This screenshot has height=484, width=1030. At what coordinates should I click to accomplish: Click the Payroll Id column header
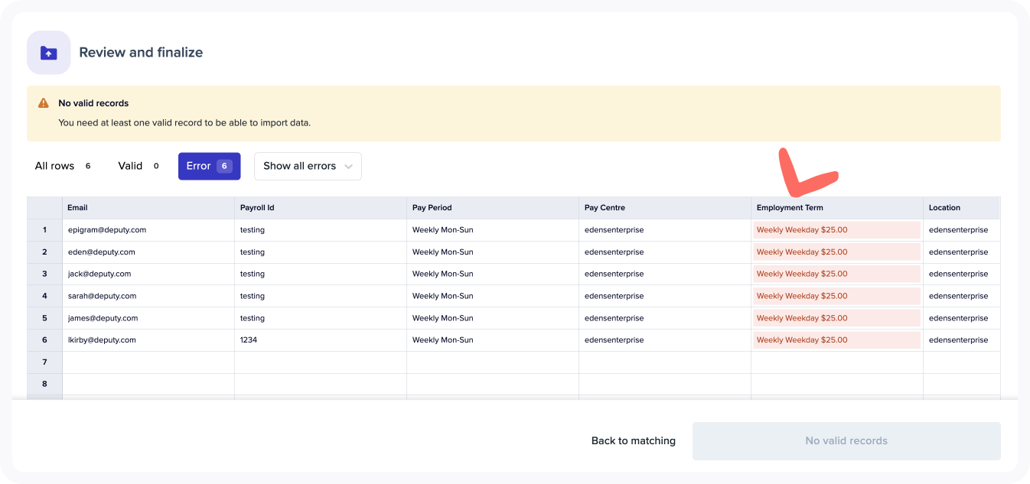click(320, 208)
